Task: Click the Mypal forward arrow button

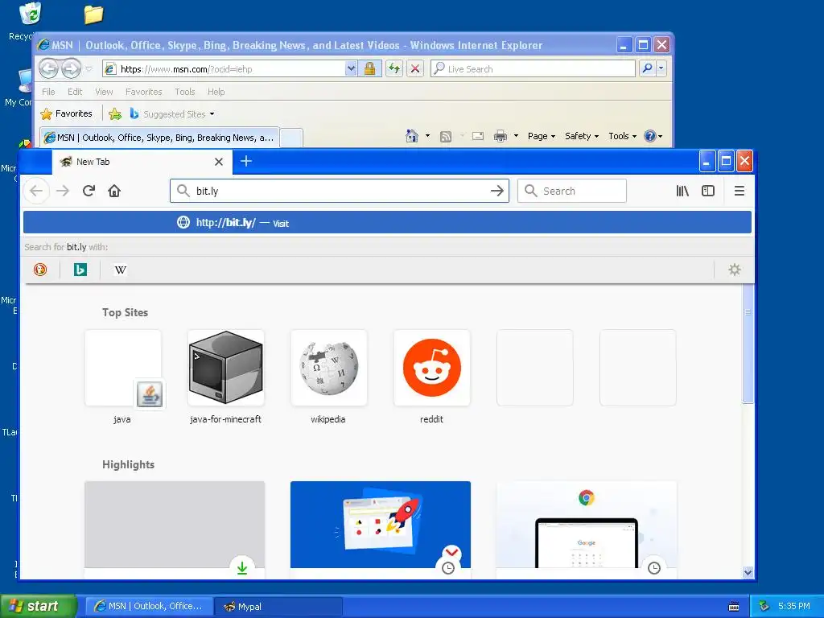Action: (x=63, y=191)
